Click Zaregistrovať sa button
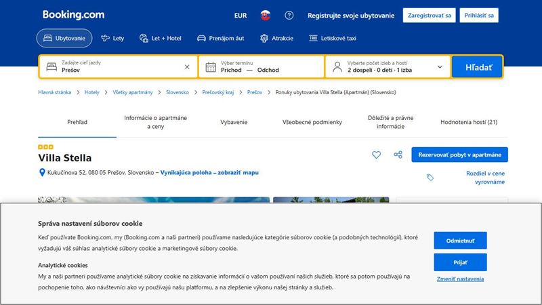The image size is (542, 305). click(x=430, y=15)
